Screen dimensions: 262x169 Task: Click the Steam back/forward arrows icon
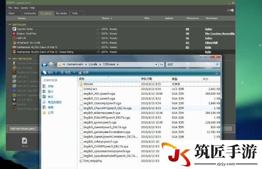click(x=230, y=10)
